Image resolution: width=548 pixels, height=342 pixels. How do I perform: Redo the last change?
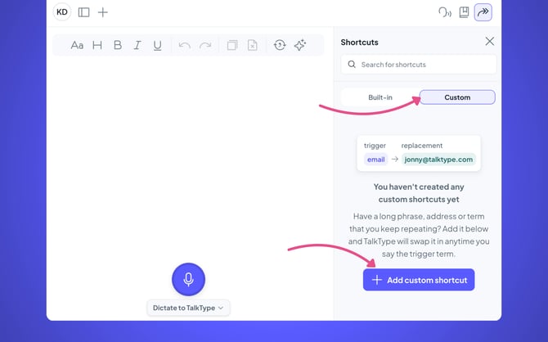205,45
